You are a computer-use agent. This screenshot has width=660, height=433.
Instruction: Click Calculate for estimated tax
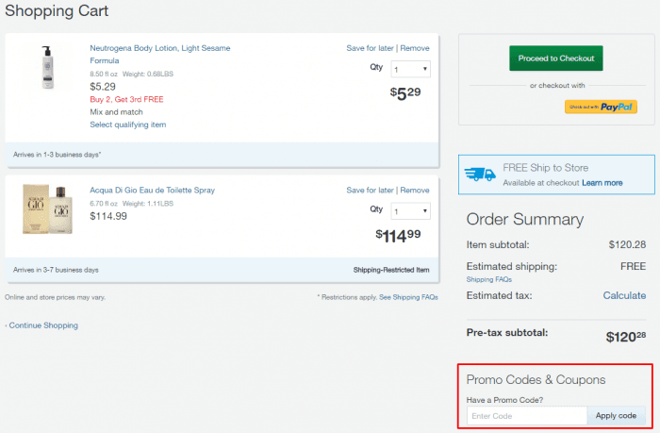point(624,295)
